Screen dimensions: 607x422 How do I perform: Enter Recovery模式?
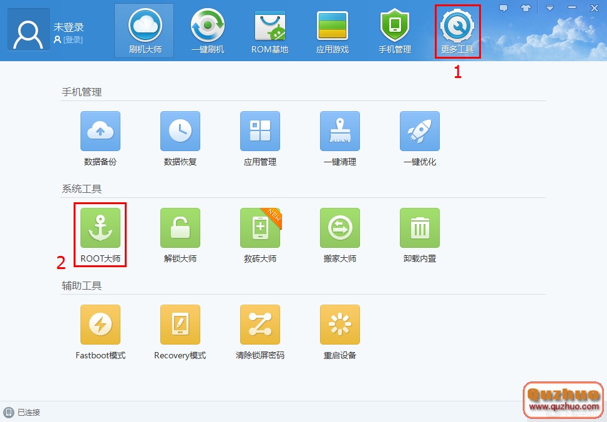click(x=180, y=325)
